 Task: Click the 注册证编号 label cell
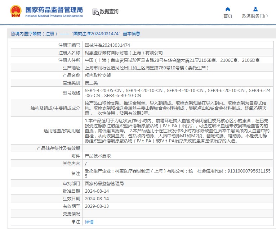(x=69, y=45)
